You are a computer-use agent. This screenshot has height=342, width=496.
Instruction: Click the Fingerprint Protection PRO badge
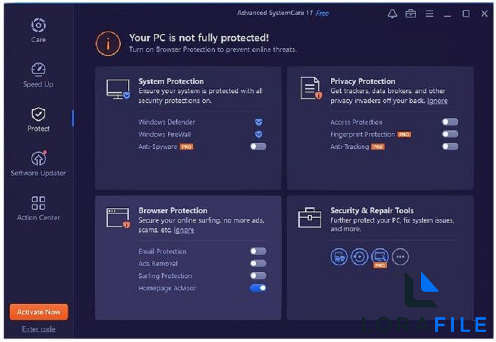[404, 134]
